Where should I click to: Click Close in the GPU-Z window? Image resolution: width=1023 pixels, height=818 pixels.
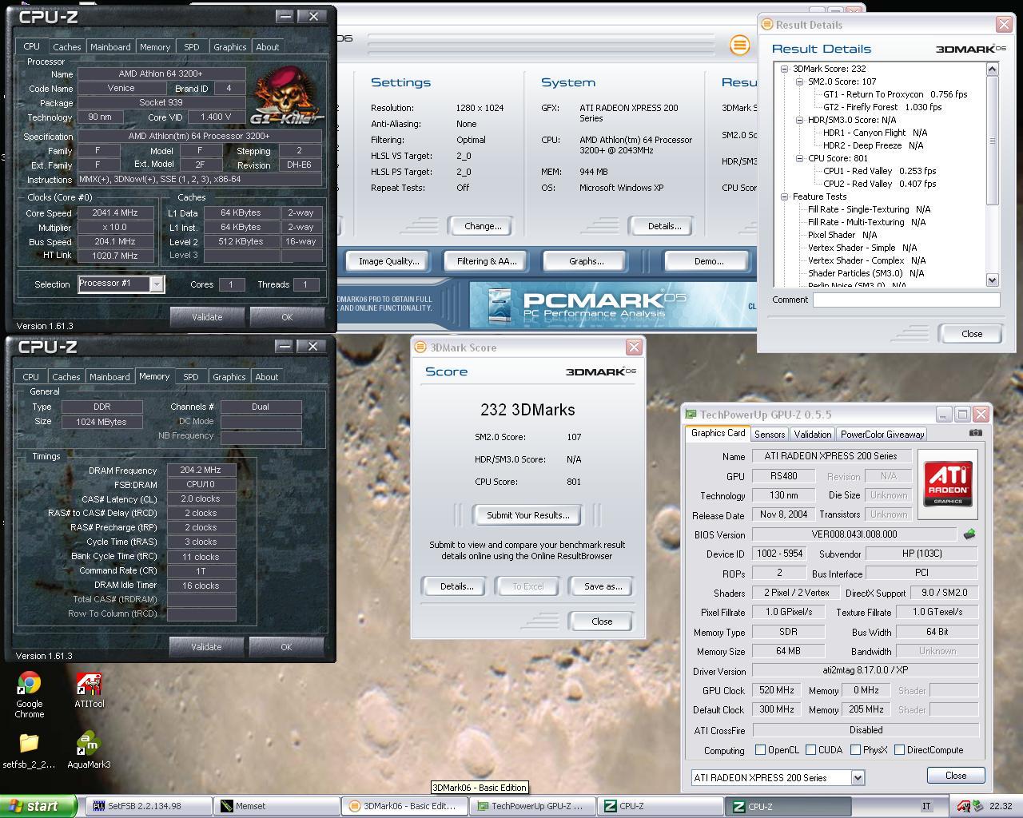point(956,776)
